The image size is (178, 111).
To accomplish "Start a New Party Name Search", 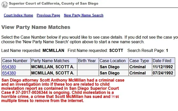I will tap(84, 15).
